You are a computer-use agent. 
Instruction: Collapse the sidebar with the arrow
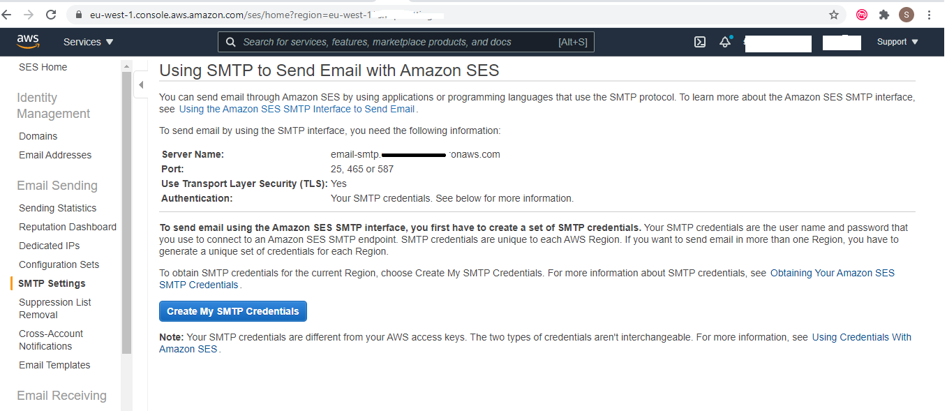click(x=141, y=84)
